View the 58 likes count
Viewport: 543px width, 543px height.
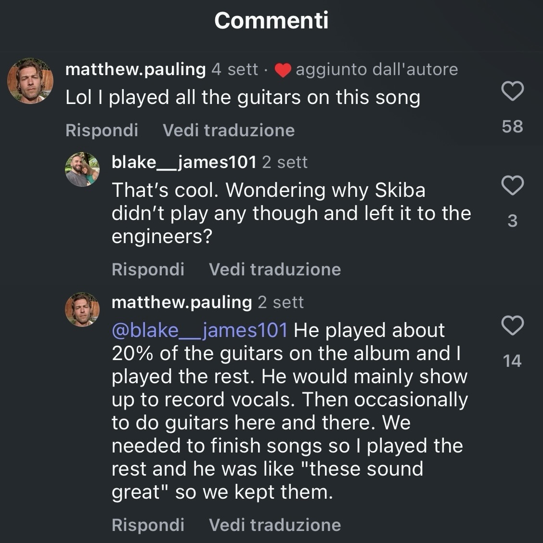tap(512, 126)
